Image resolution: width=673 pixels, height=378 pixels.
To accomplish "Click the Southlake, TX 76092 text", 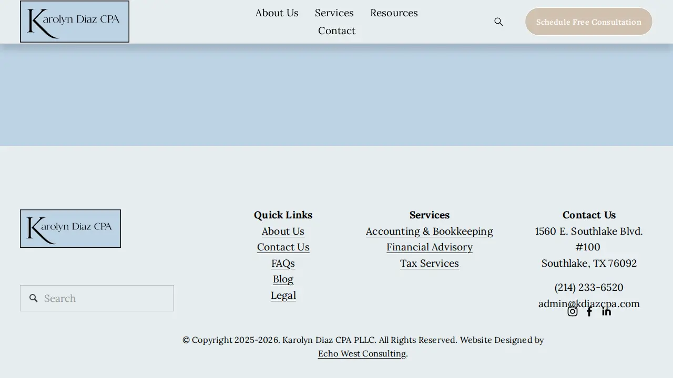I will 589,263.
